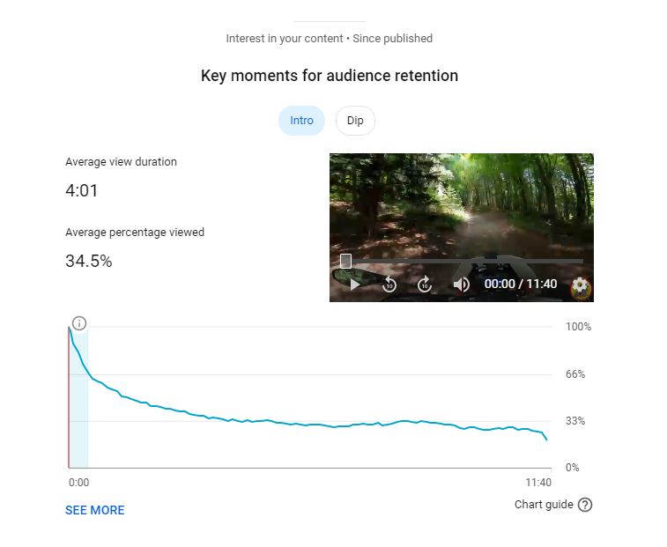This screenshot has height=547, width=667.
Task: Mute the video with speaker icon
Action: click(x=461, y=285)
